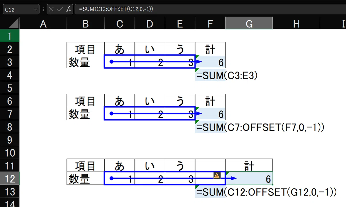Viewport: 346px width, 207px height.
Task: Click cell B6 containing 項目
Action: pyautogui.click(x=85, y=101)
